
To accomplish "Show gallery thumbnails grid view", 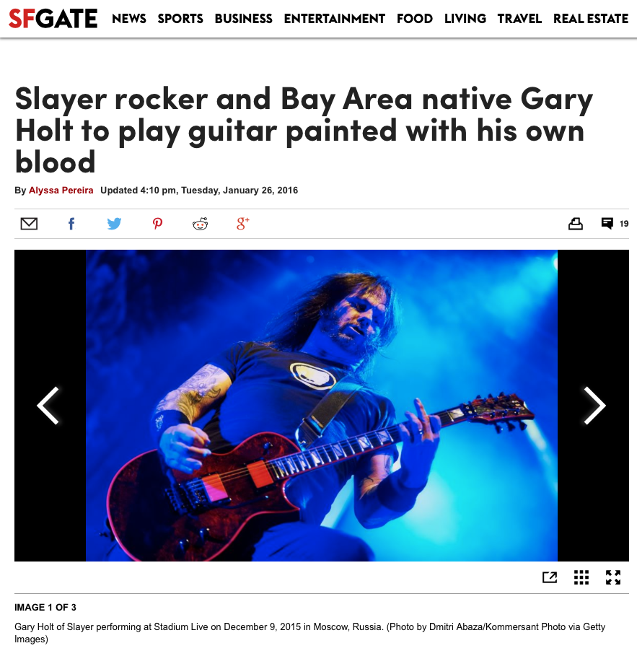I will click(x=581, y=577).
